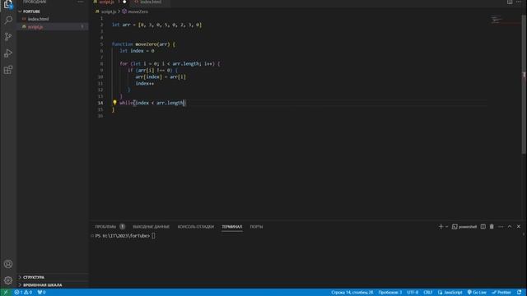Collapse the FORTUBE folder section
The width and height of the screenshot is (527, 296).
(53, 12)
